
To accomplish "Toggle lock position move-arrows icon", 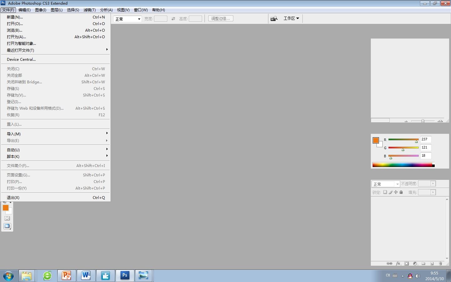I will (396, 192).
